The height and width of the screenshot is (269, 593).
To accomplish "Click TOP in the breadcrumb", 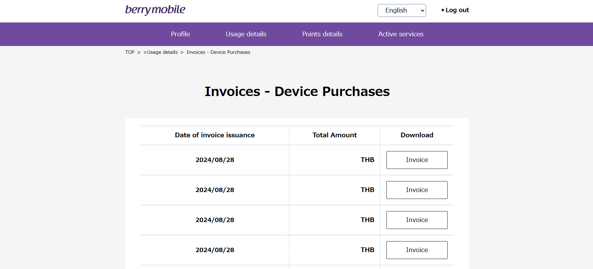I will pyautogui.click(x=130, y=52).
